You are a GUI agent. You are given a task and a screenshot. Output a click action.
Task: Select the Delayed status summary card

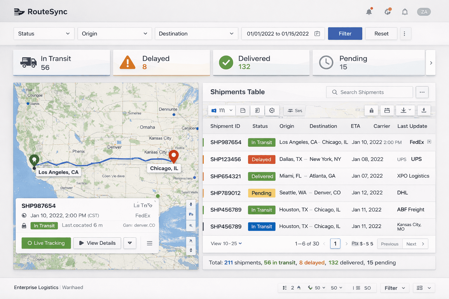[161, 62]
